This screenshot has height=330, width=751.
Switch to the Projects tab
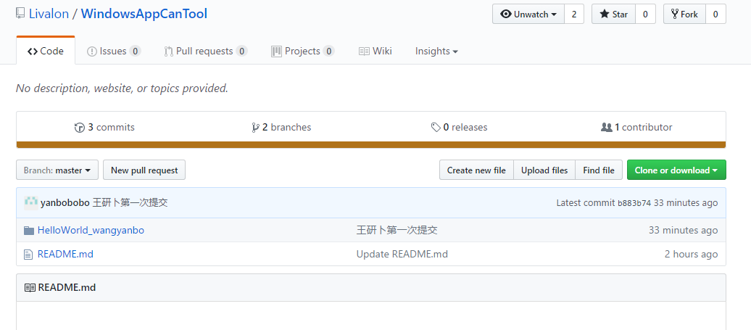[x=303, y=51]
